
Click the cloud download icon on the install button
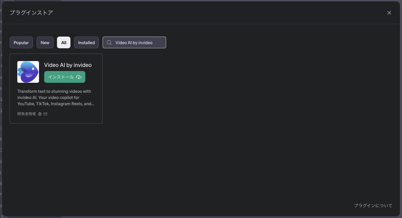pyautogui.click(x=79, y=77)
